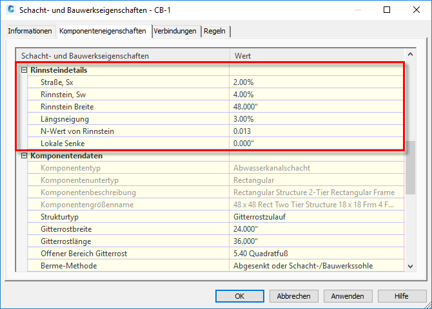This screenshot has height=309, width=432.
Task: Select the Komponententyp row label
Action: (70, 168)
